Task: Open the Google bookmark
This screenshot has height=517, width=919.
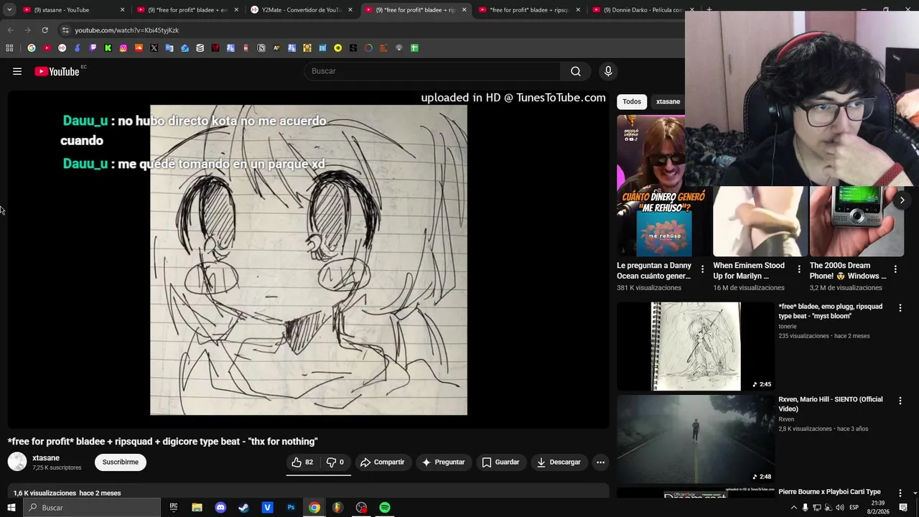Action: (32, 48)
